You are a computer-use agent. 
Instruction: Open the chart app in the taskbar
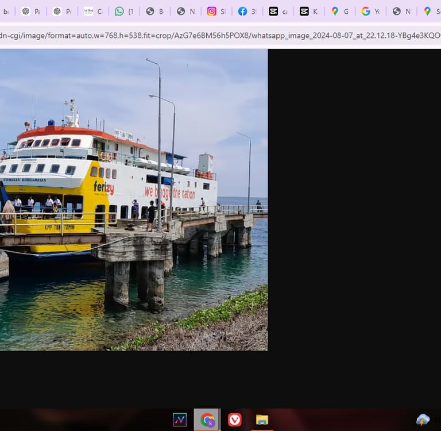pos(180,420)
